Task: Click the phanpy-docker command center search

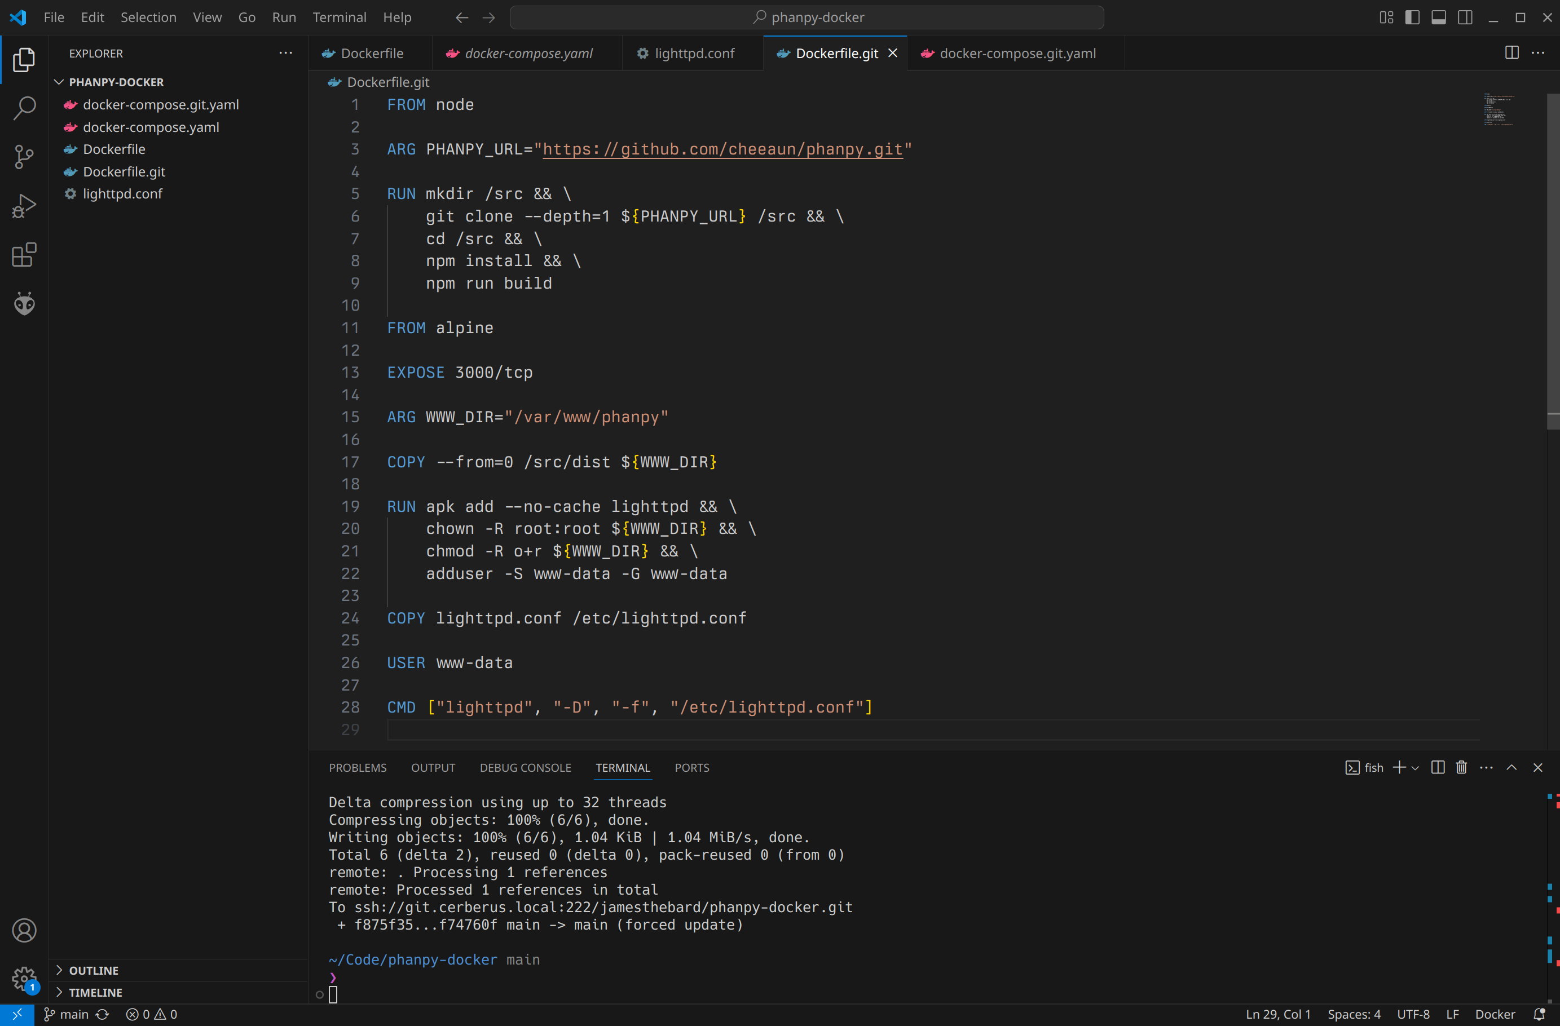Action: tap(807, 17)
